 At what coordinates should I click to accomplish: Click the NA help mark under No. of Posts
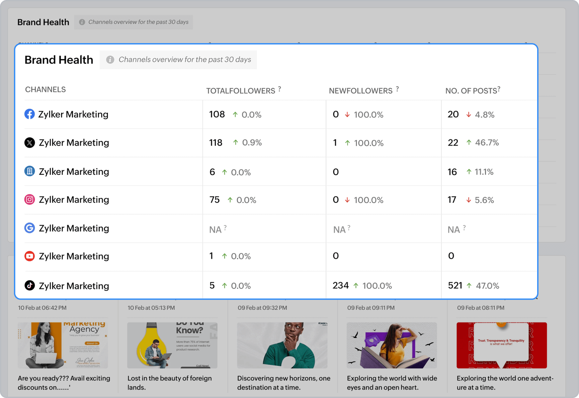(464, 228)
